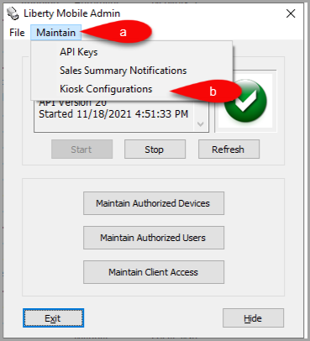Hide the admin window using the Hide button
This screenshot has height=341, width=310.
[x=253, y=318]
